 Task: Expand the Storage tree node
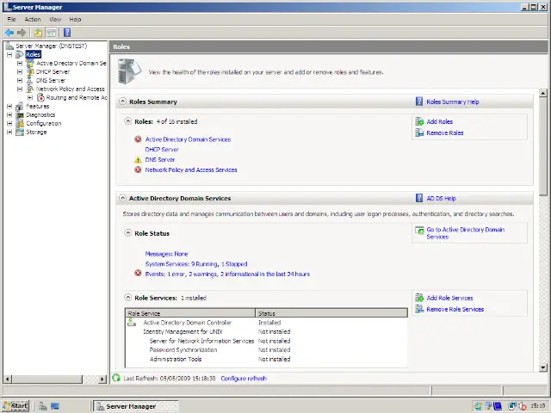(9, 132)
